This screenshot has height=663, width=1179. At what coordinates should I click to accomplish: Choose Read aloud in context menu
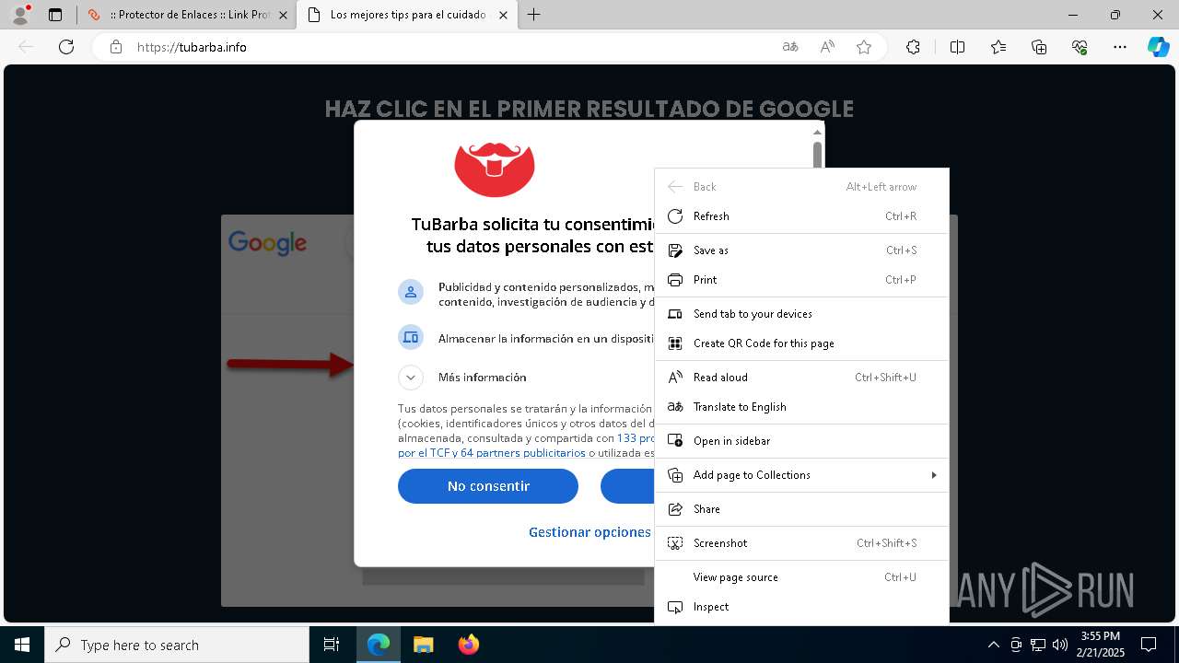coord(801,378)
